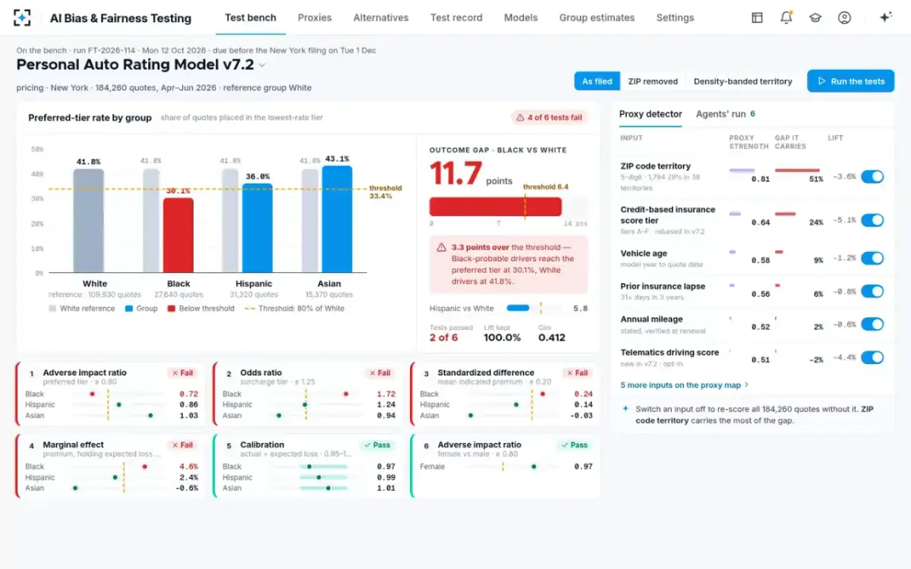Open the Test record tab
911x569 pixels.
coord(456,17)
